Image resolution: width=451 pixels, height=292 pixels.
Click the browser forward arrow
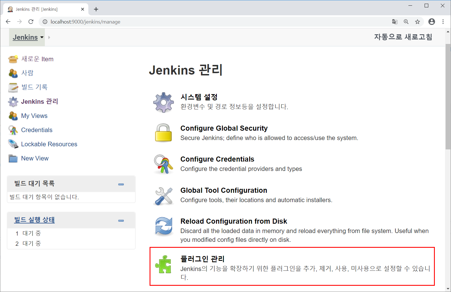[x=20, y=22]
